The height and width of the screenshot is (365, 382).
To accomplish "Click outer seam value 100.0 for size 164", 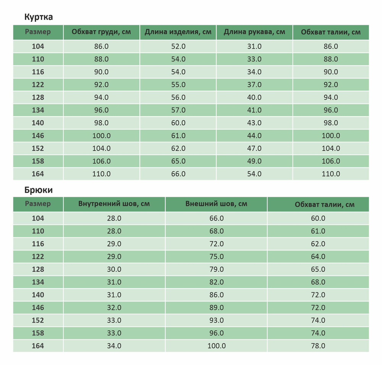I will pyautogui.click(x=216, y=346).
